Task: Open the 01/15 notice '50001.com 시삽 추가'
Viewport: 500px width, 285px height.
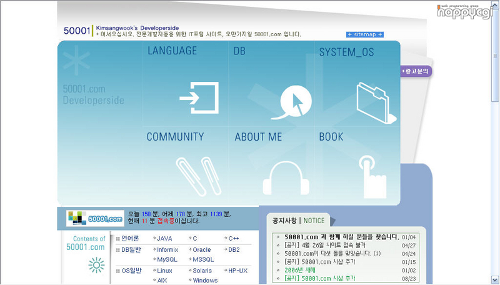Action: tap(319, 262)
